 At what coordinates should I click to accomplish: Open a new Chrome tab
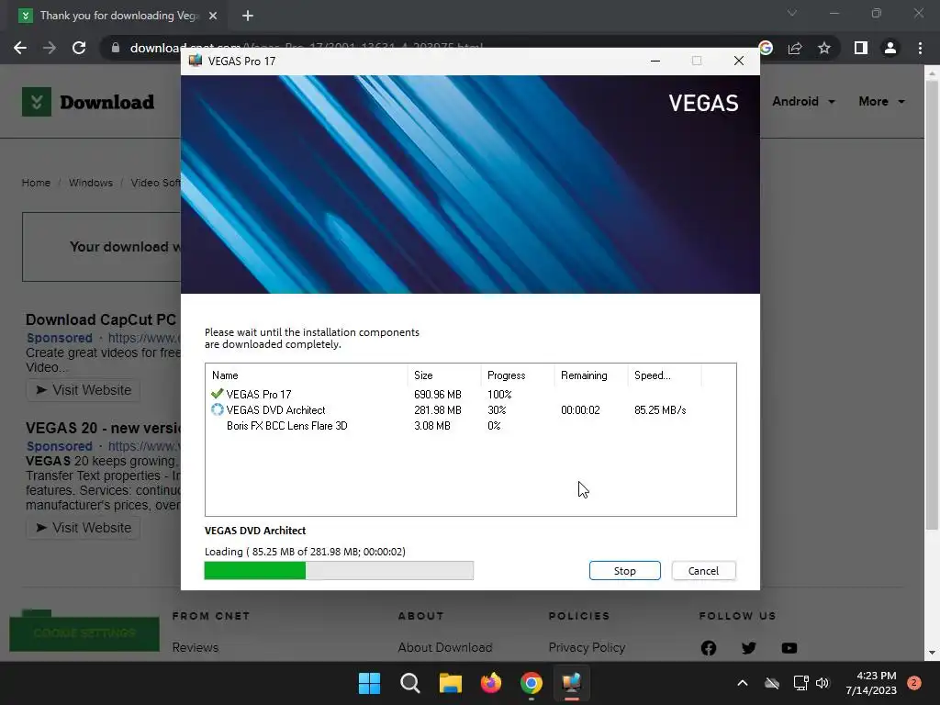pos(248,16)
